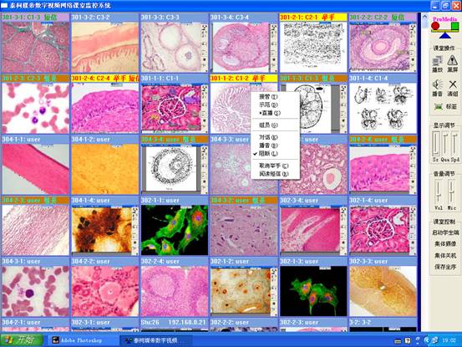Open the 304-1-1: user student thumbnail
Image resolution: width=462 pixels, height=347 pixels.
pyautogui.click(x=35, y=169)
